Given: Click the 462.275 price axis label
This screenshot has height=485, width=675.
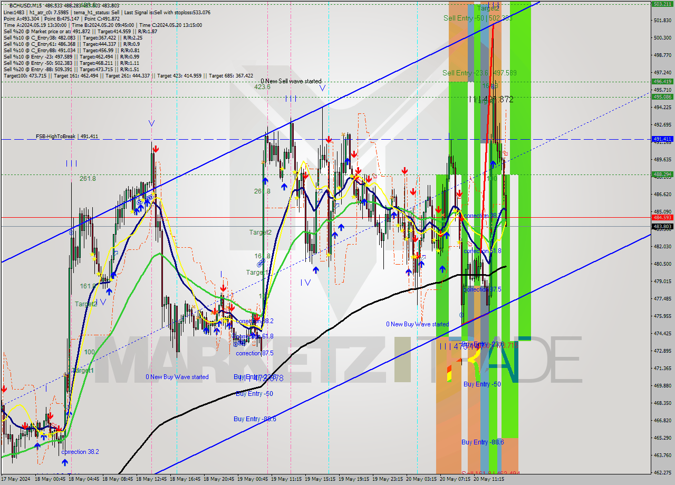Looking at the screenshot, I should pos(662,473).
